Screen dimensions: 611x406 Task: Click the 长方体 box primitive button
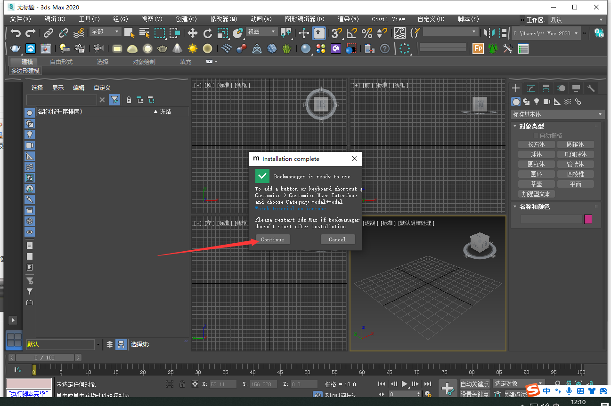(x=536, y=144)
